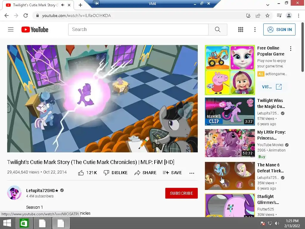This screenshot has width=305, height=229.
Task: Open the Chrome three-dot menu
Action: (x=298, y=16)
